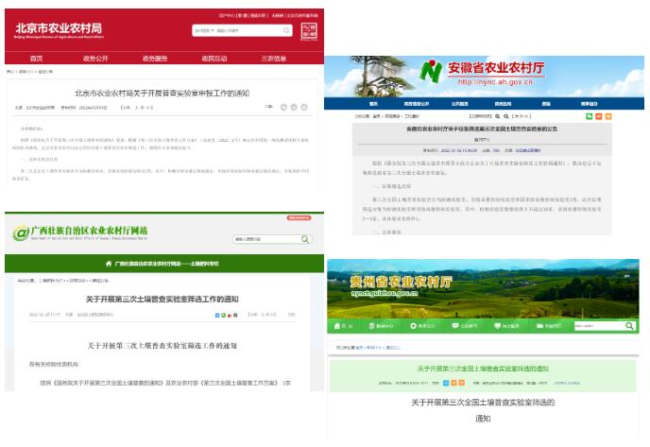This screenshot has height=447, width=650.
Task: Open 政务服务 in Beijing navigation
Action: point(155,59)
